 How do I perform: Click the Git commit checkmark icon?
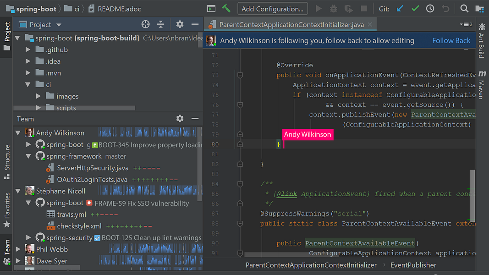[x=415, y=9]
